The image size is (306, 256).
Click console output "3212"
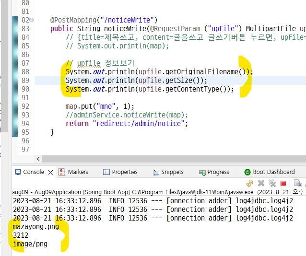(21, 235)
